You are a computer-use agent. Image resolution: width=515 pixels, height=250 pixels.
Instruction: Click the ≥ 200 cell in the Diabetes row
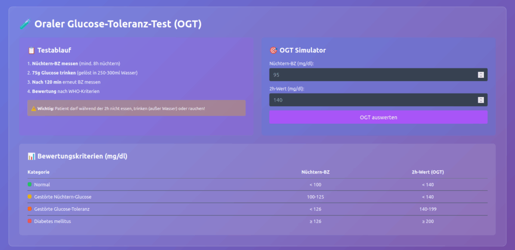427,221
